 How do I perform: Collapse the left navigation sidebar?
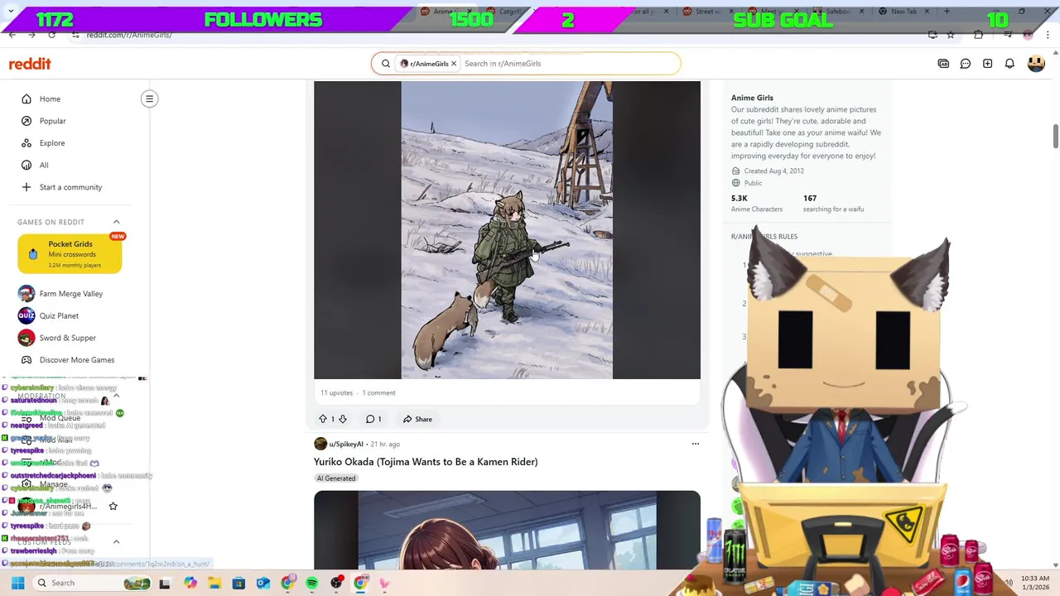tap(149, 99)
